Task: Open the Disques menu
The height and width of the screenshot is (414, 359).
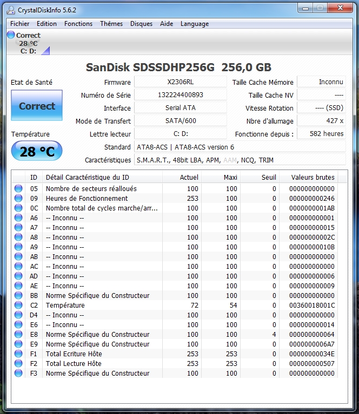Action: (x=141, y=24)
